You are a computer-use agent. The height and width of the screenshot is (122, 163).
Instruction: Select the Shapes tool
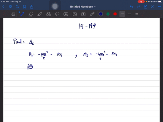pyautogui.click(x=48, y=14)
